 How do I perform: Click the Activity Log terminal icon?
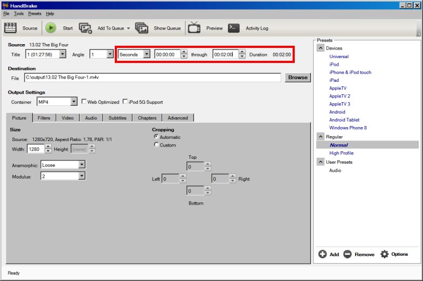[234, 28]
